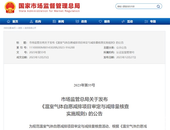Open the 政务 navigation menu item
The width and height of the screenshot is (170, 130).
pos(84,22)
